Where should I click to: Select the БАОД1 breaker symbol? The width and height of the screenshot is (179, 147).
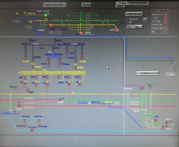75,68
